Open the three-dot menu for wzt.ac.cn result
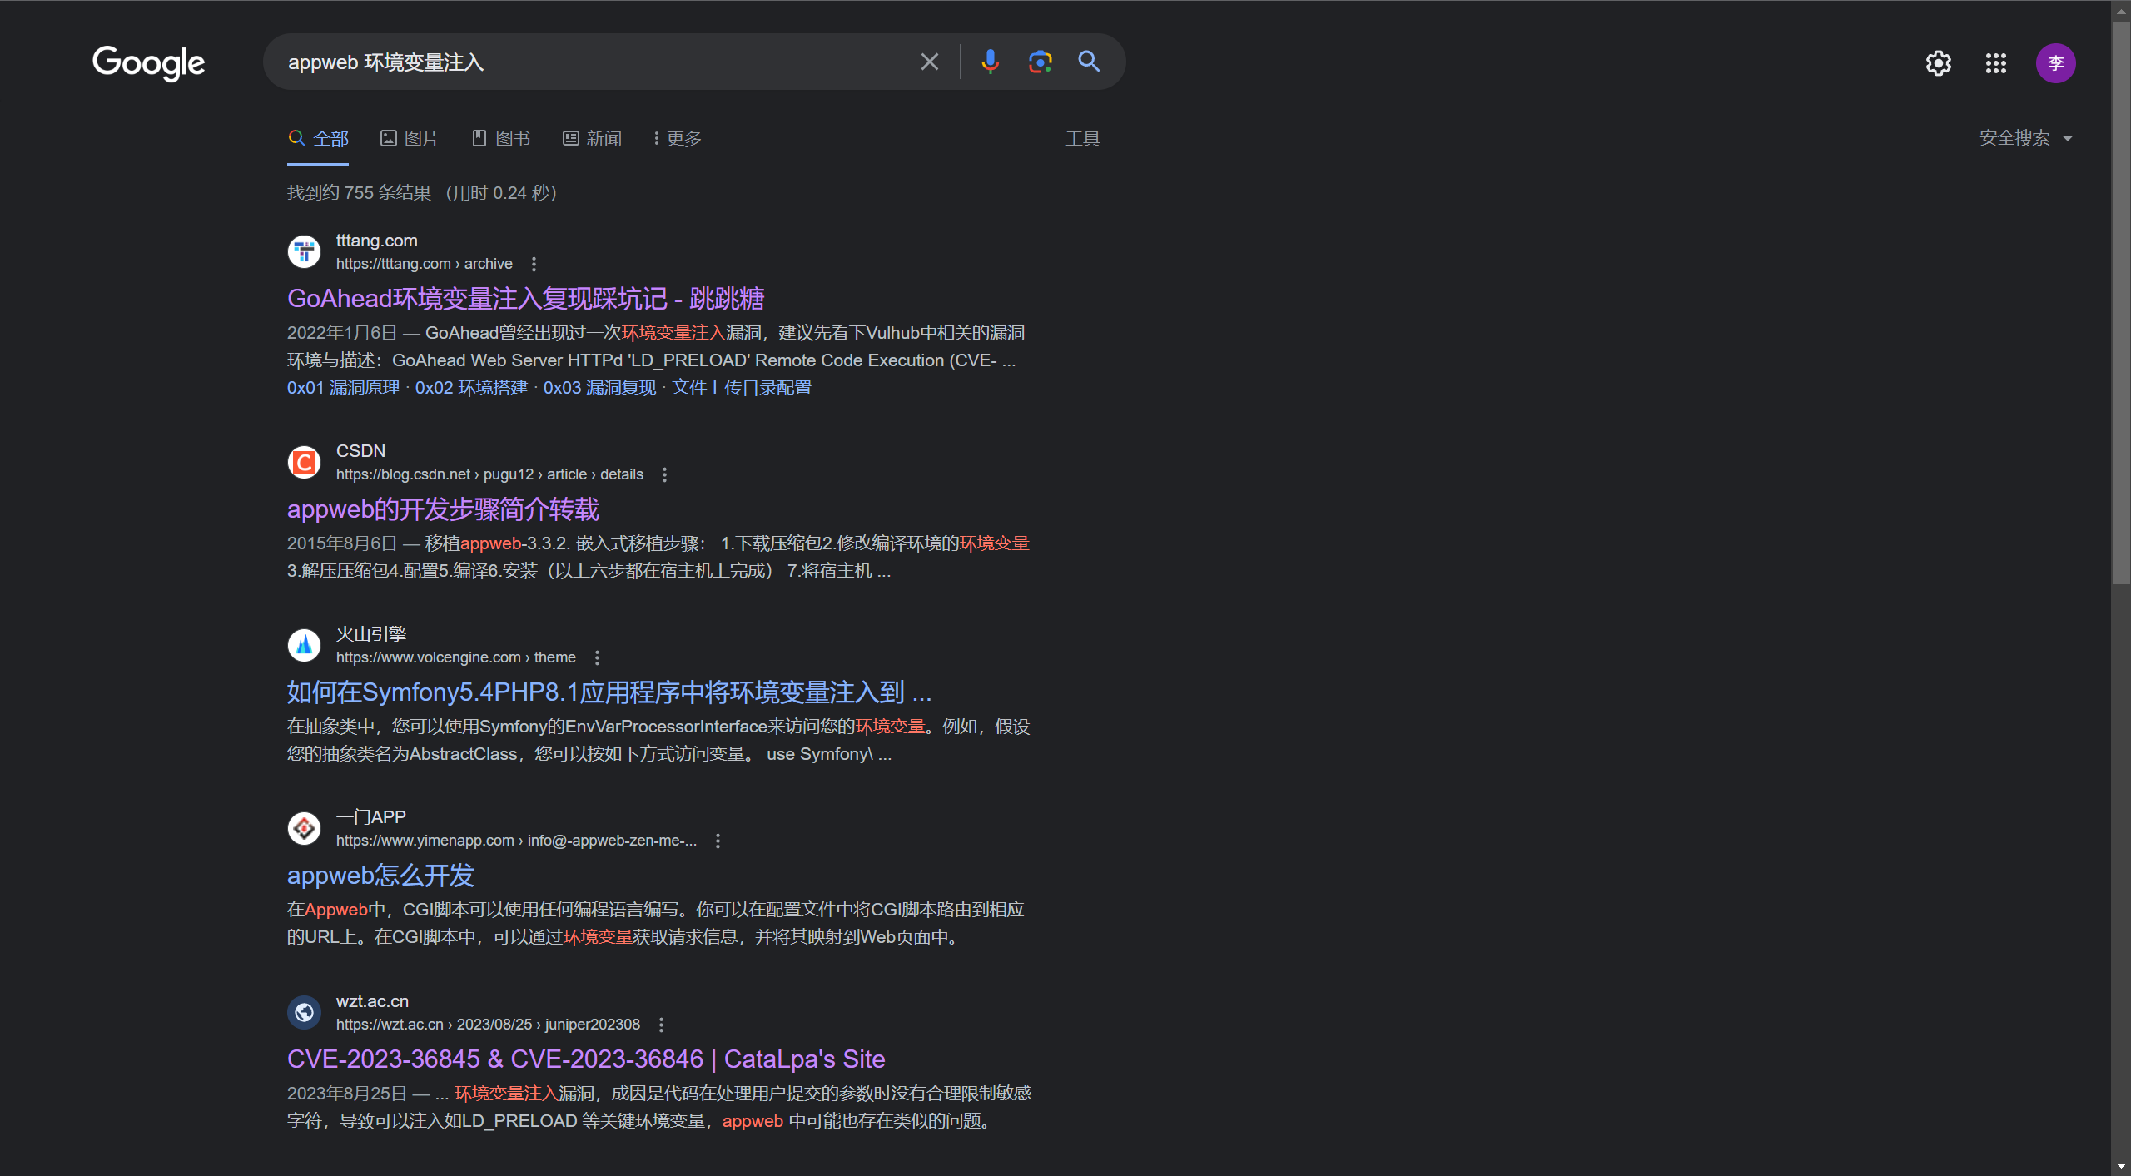This screenshot has width=2131, height=1176. click(661, 1025)
